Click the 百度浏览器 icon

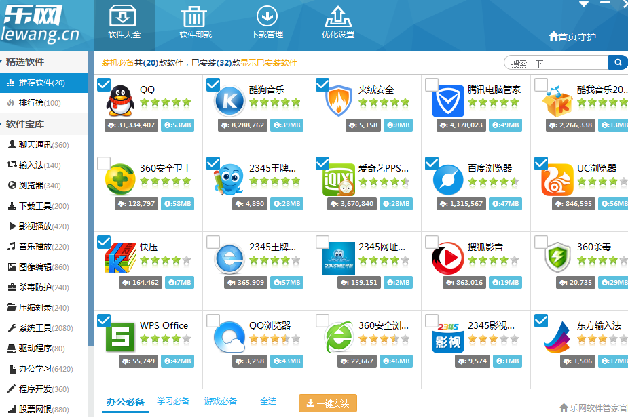point(448,180)
